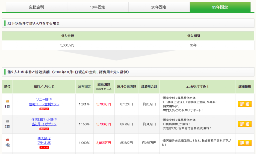Click heading 以下の条件で借り入れをする場合
The width and height of the screenshot is (256, 154).
(34, 23)
